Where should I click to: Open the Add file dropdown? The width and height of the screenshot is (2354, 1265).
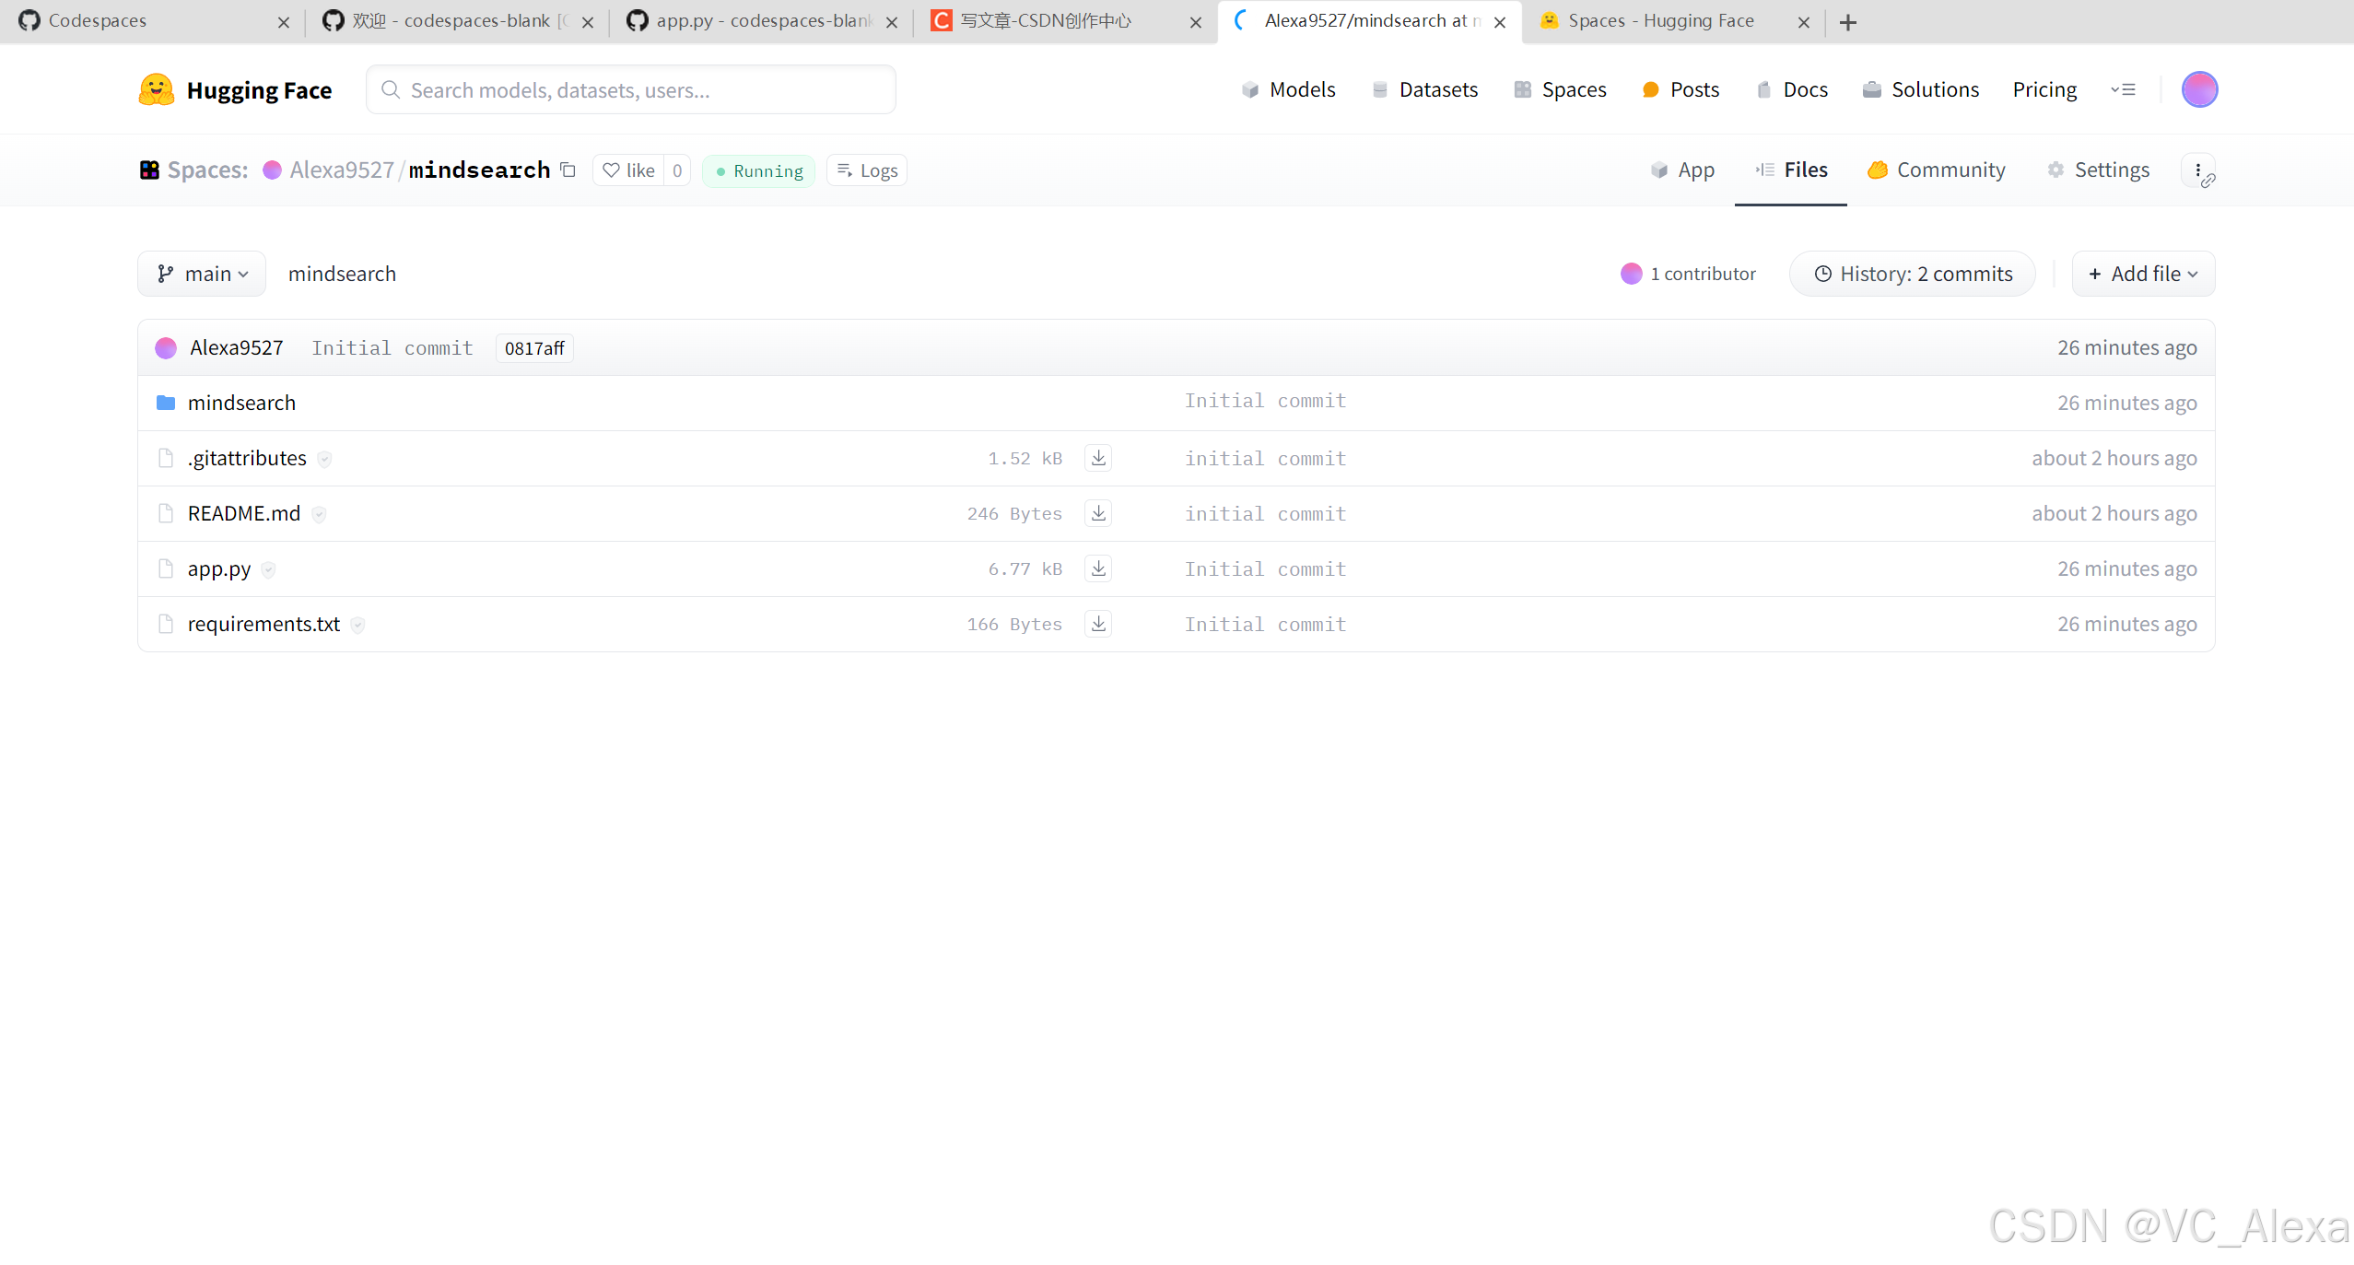point(2143,274)
